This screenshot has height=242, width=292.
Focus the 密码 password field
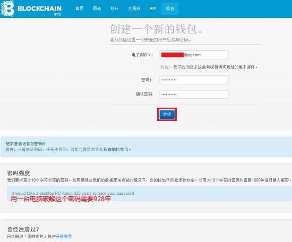[x=194, y=80]
